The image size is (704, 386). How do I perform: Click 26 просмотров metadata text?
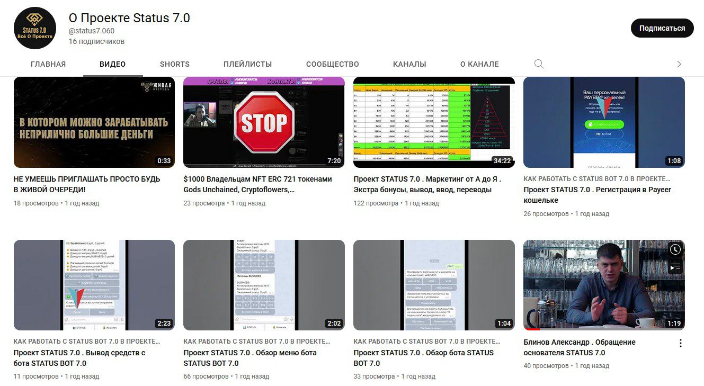pyautogui.click(x=546, y=214)
